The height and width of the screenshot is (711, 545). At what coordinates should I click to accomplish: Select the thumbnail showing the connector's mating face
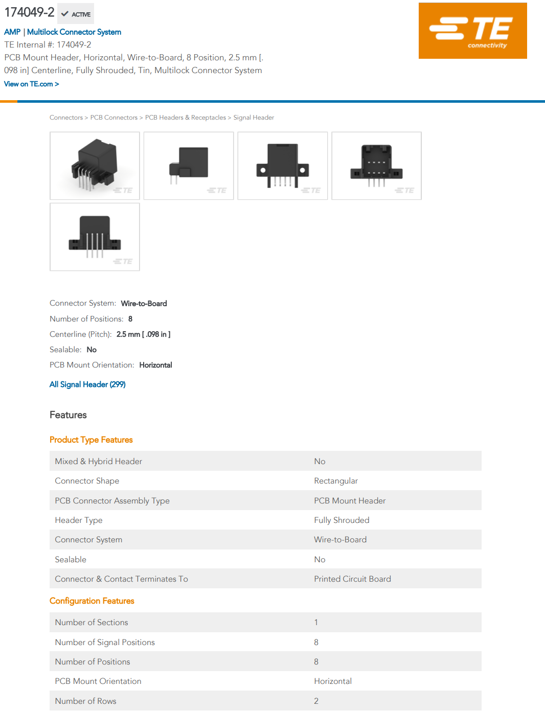[x=377, y=166]
